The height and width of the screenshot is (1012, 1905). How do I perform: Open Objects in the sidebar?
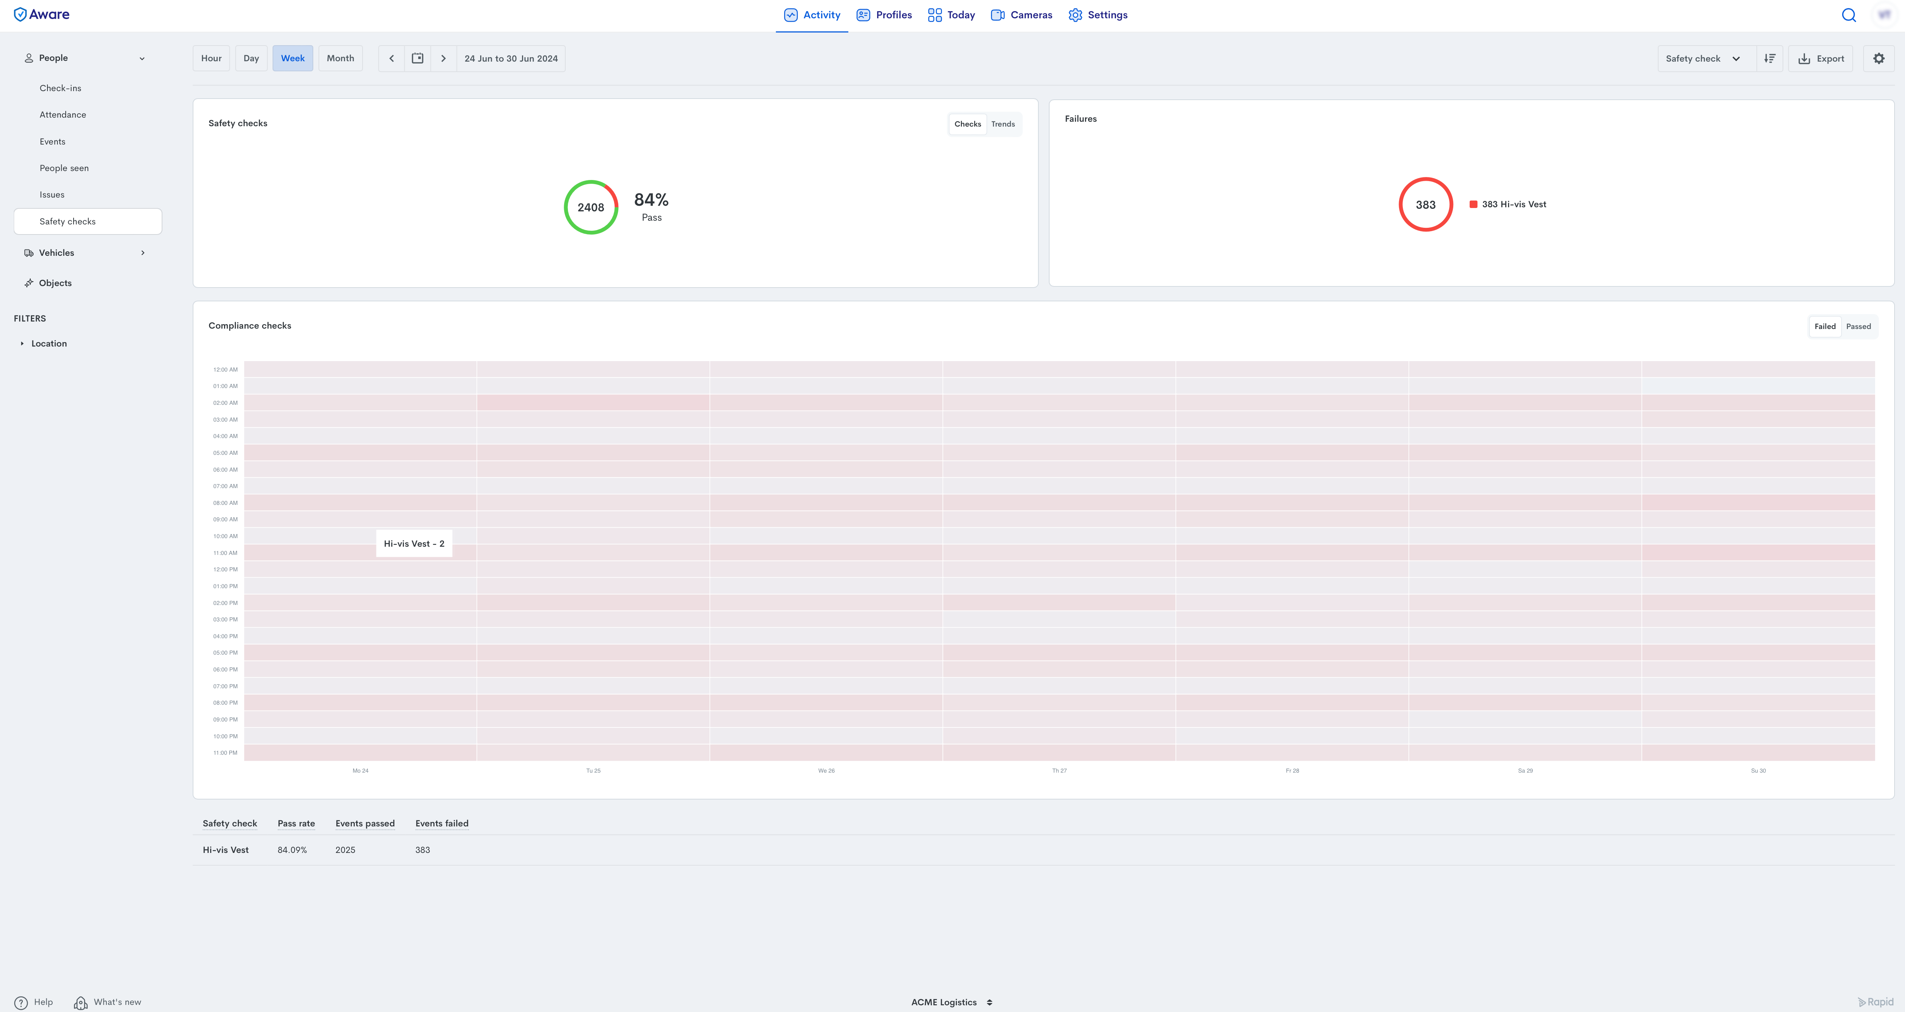[56, 283]
